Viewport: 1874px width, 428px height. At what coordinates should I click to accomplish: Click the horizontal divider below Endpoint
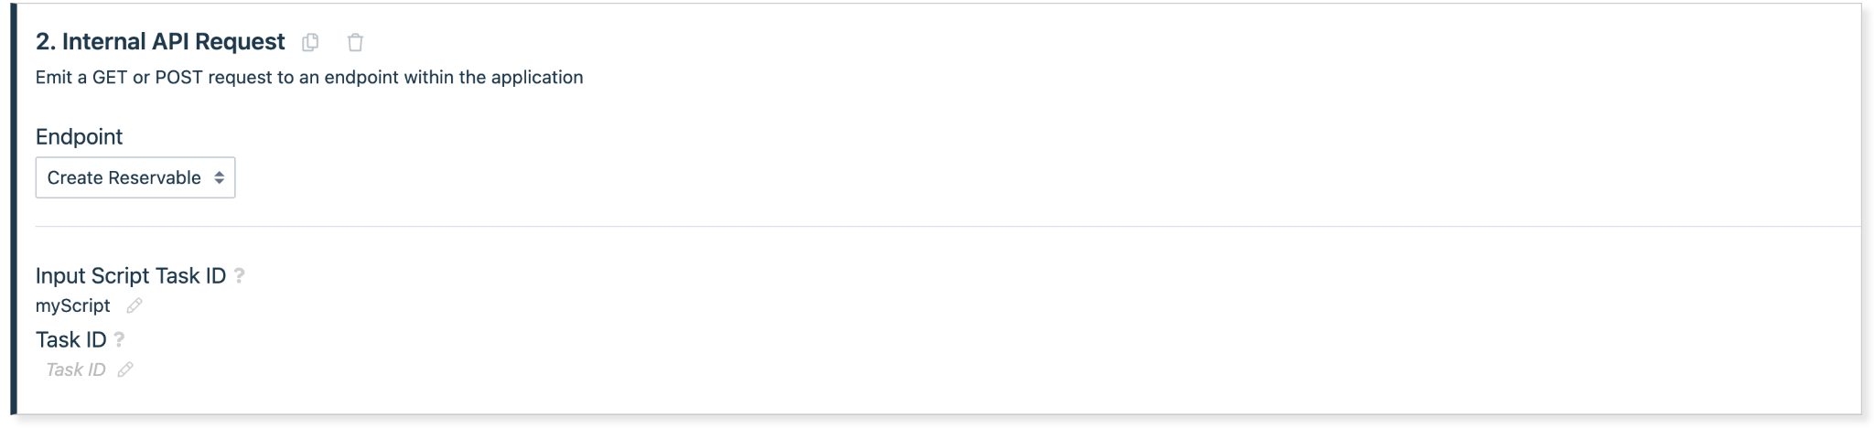click(x=915, y=226)
